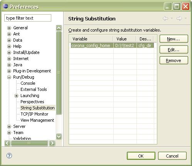
Task: Click the Eclipse icon in title bar
Action: tap(5, 6)
